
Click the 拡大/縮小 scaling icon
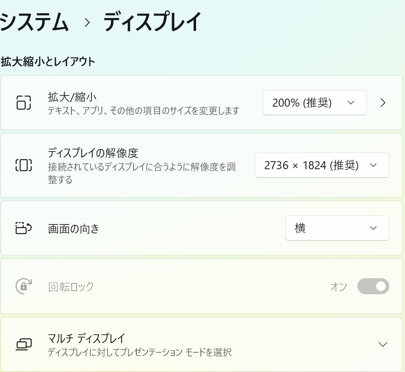(x=24, y=103)
